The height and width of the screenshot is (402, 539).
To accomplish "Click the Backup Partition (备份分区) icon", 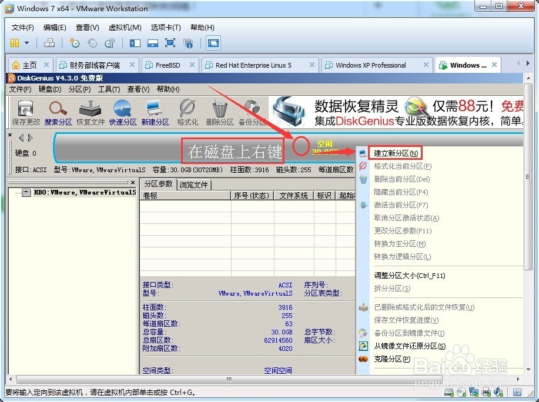I will (x=252, y=112).
